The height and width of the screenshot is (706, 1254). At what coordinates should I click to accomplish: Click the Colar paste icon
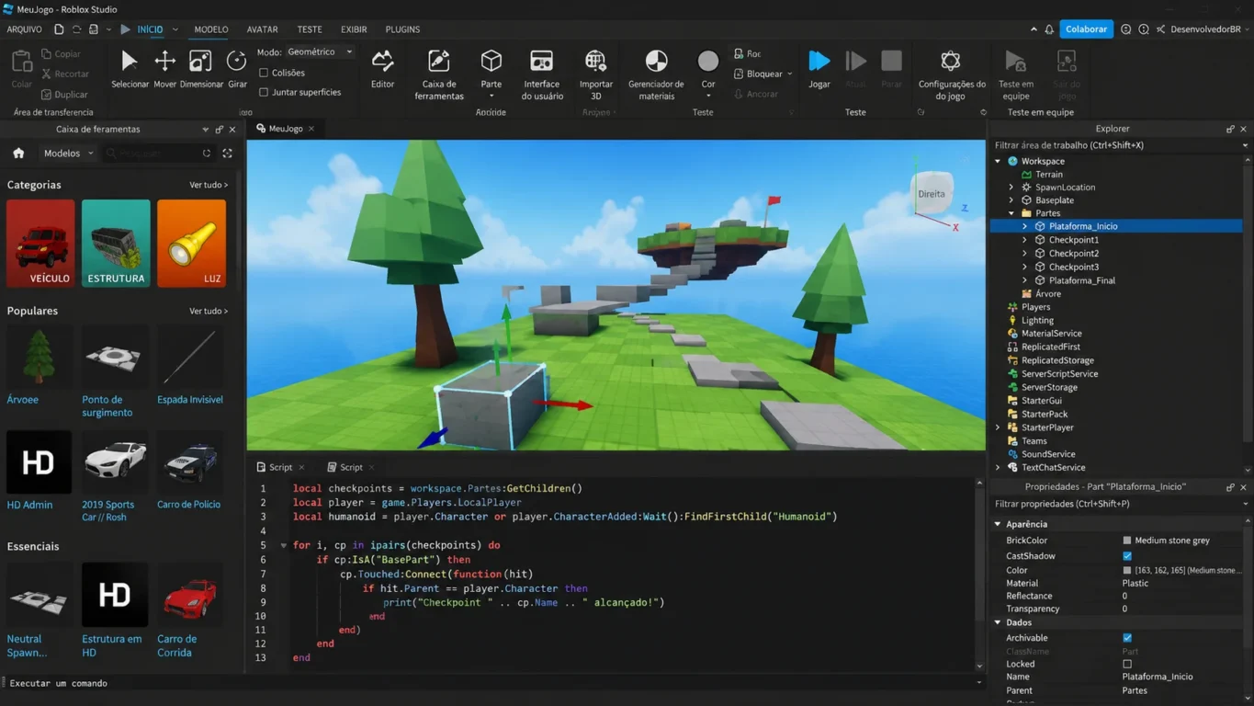click(x=22, y=62)
